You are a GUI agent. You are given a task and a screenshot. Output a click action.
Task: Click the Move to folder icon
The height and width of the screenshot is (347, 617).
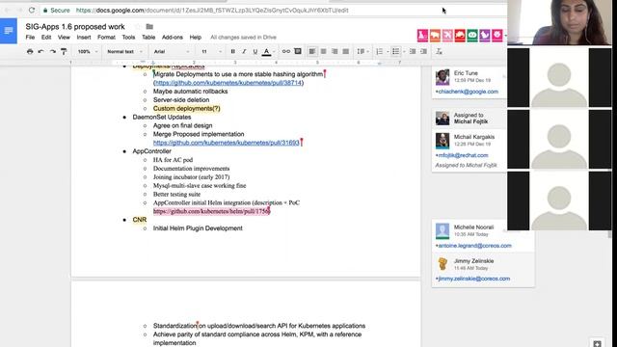149,27
